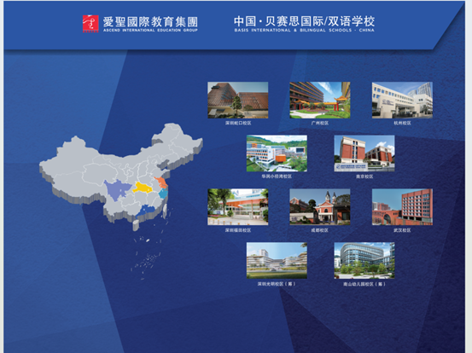Click the orange Jiangsu province on map
The height and width of the screenshot is (353, 472).
[161, 182]
